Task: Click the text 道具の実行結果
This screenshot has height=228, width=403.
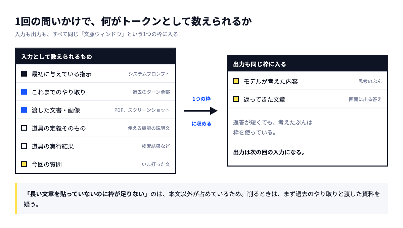Action: 53,146
